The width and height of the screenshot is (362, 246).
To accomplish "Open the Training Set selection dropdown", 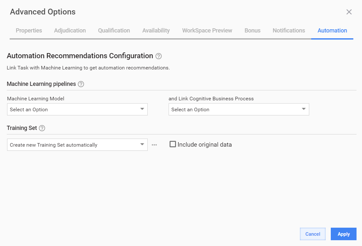I will tap(77, 145).
